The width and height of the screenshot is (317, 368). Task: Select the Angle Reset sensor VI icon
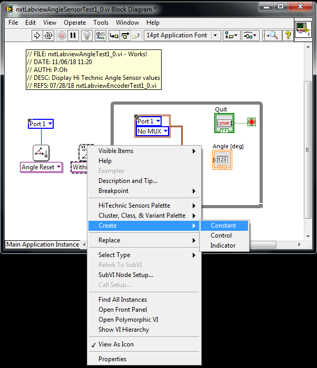(x=41, y=153)
